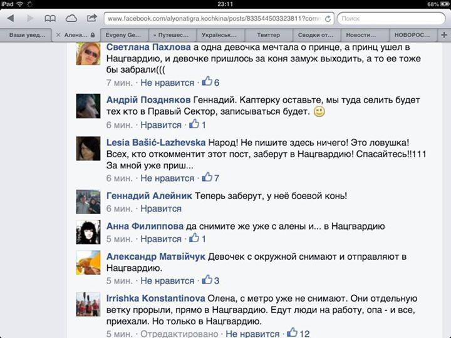This screenshot has width=451, height=338.
Task: Reload page with refresh icon
Action: coord(328,19)
